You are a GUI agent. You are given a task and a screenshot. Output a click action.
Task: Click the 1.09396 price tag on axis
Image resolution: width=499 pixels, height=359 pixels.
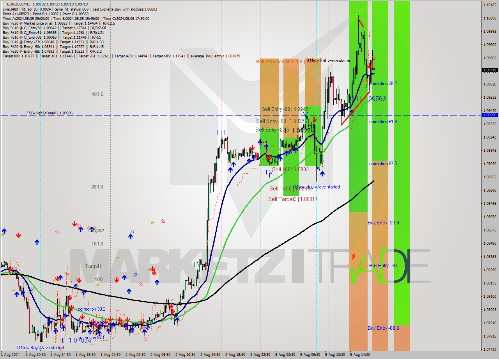490,115
